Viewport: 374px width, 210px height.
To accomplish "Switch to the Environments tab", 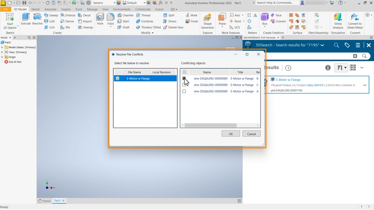I will point(122,9).
